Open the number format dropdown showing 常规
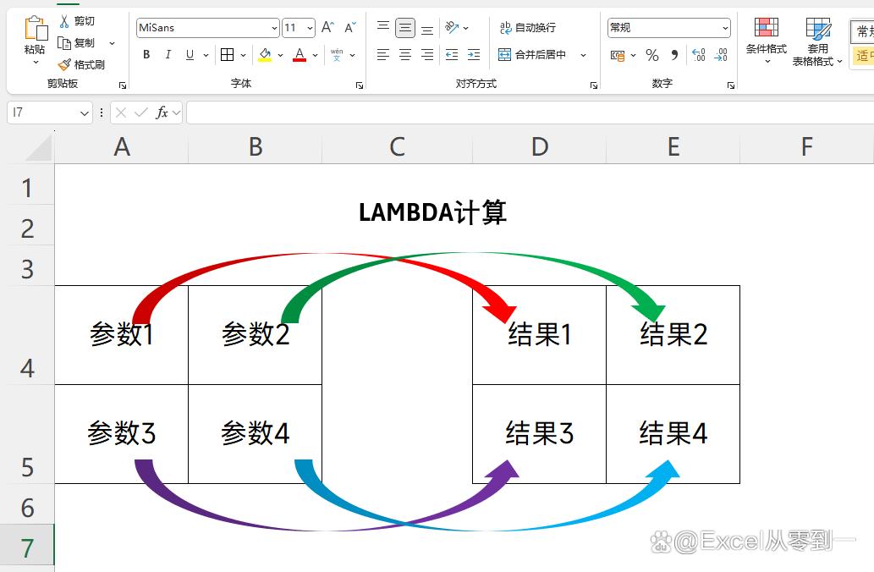 pos(725,27)
